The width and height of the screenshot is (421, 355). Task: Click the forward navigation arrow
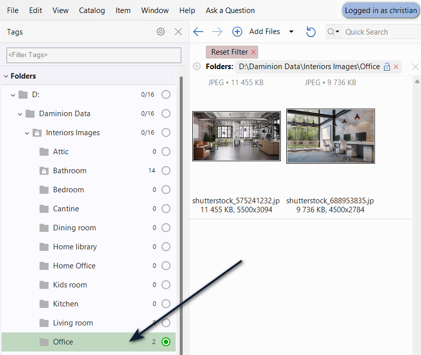(217, 32)
